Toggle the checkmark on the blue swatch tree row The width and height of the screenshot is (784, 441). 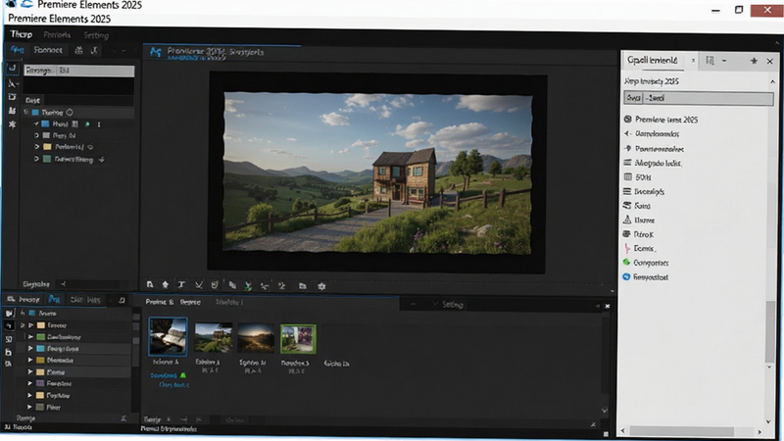(x=36, y=123)
